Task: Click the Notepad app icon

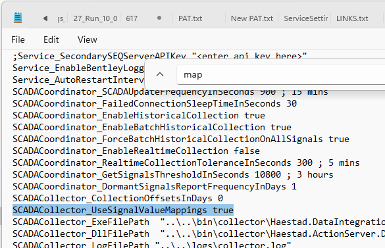Action: [18, 18]
